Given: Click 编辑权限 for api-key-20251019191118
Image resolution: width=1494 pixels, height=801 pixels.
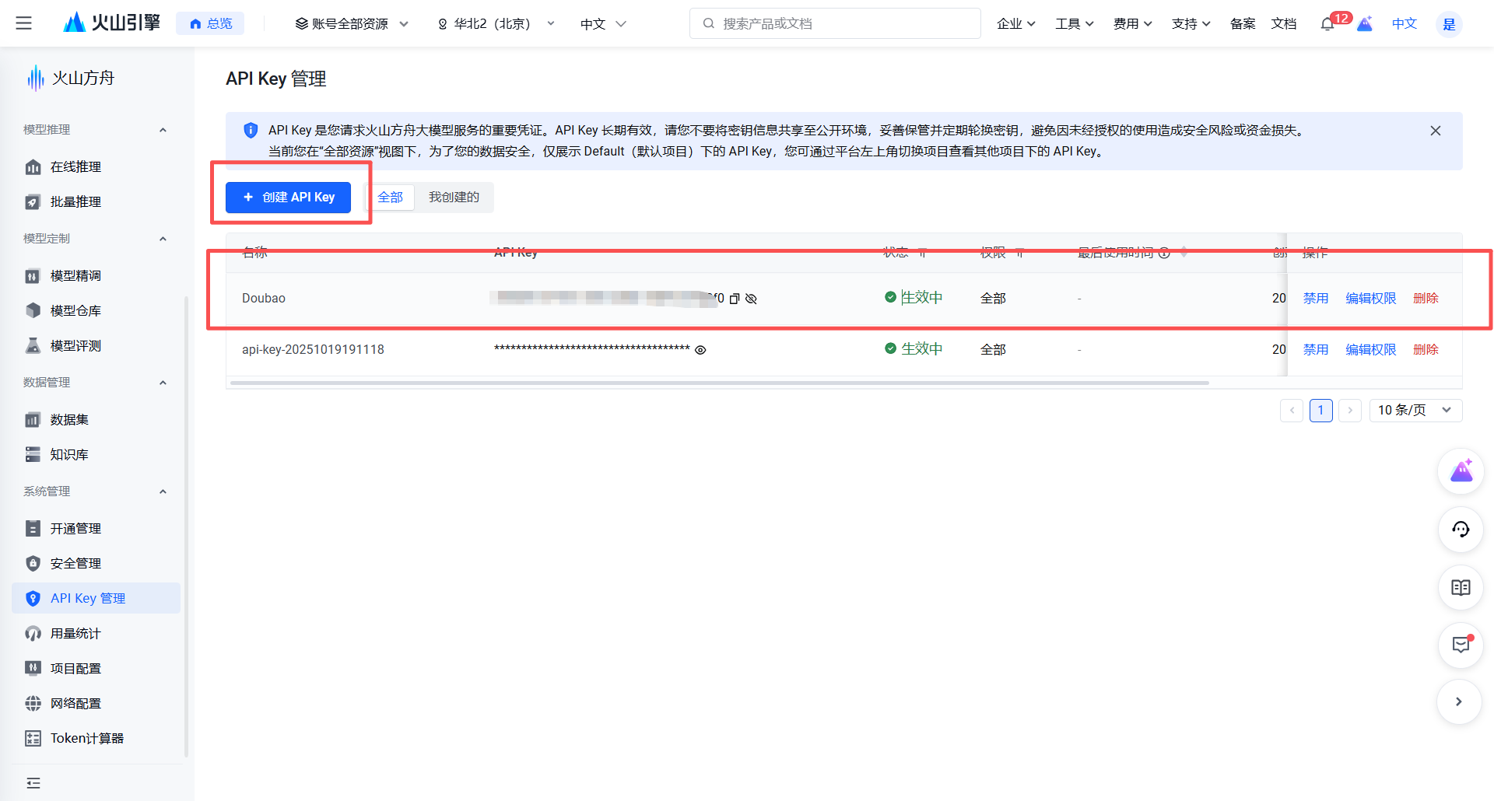Looking at the screenshot, I should (1371, 350).
